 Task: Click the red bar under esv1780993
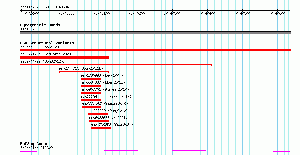pos(91,79)
